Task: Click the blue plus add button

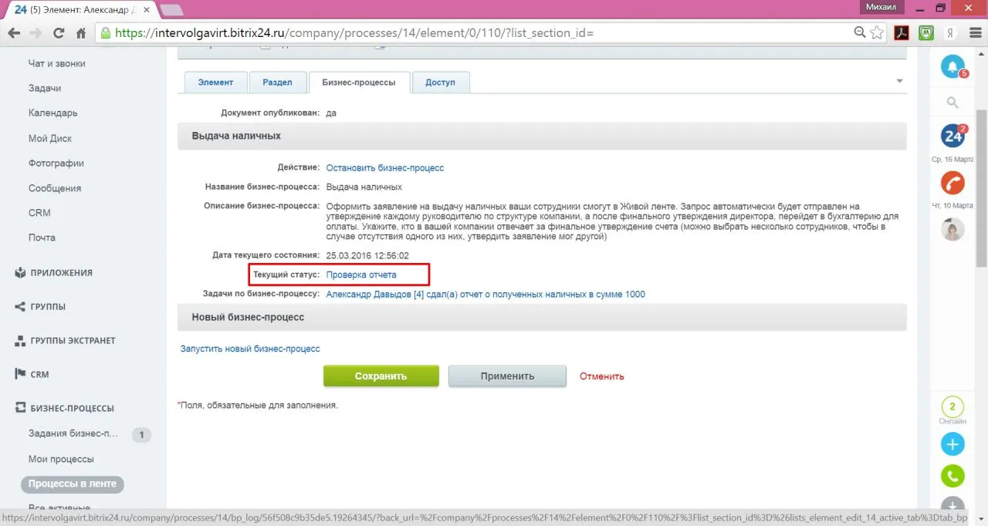Action: 952,444
